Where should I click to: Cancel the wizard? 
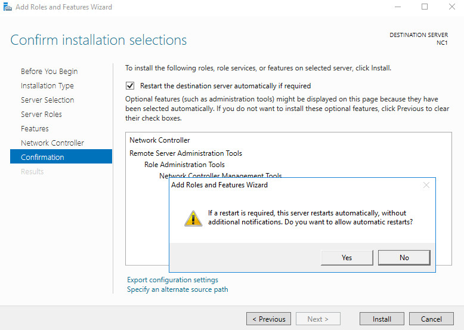pos(431,319)
